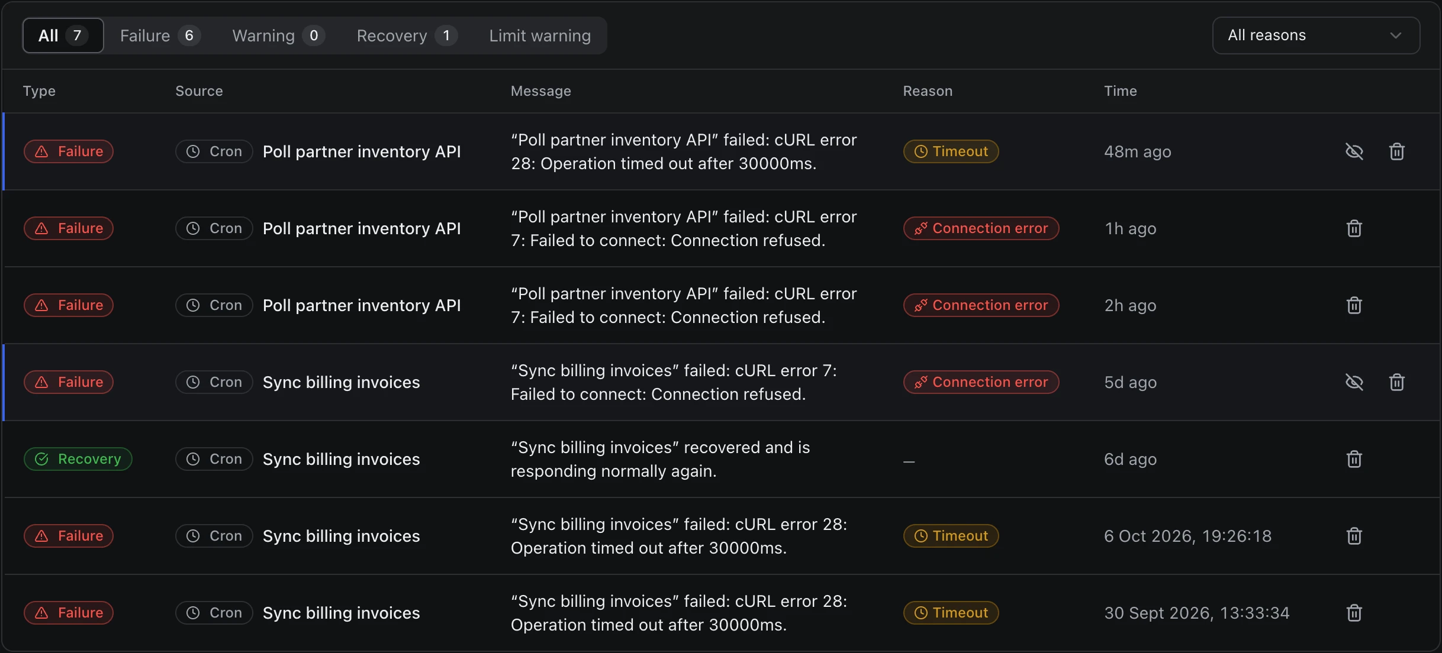Viewport: 1442px width, 653px height.
Task: Delete the 6 Oct 2026 Timeout notification
Action: click(x=1354, y=536)
